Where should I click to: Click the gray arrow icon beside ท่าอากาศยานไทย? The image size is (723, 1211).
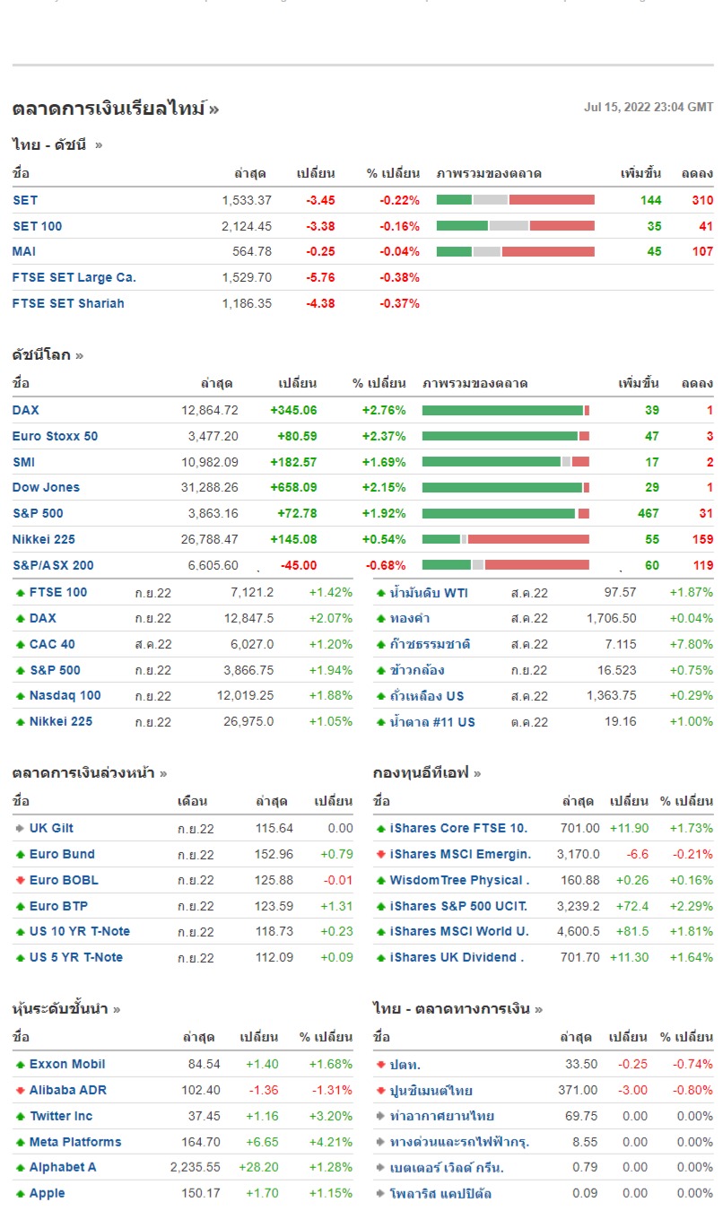[x=381, y=1117]
